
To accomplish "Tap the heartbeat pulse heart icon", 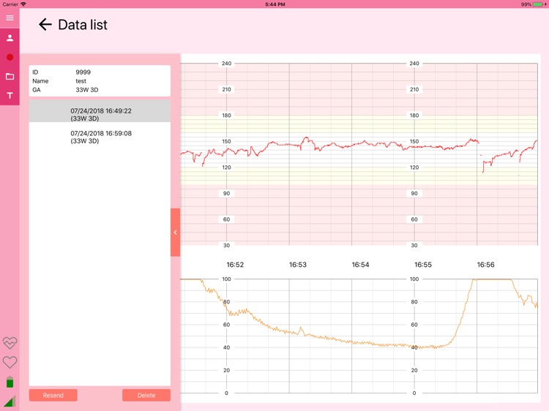I will pos(10,343).
